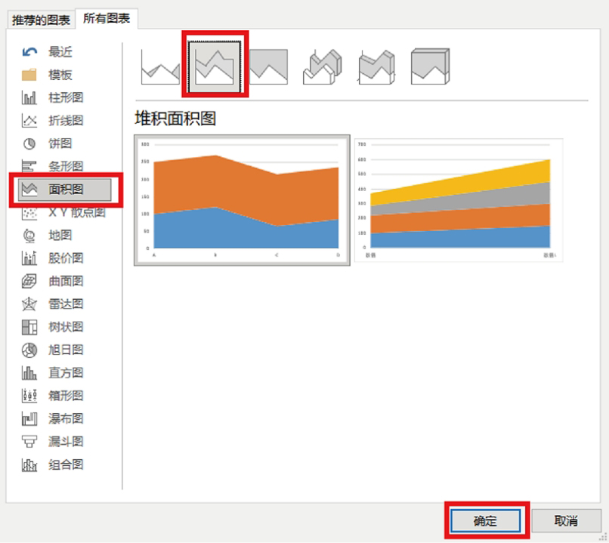
Task: Pick the 100% stacked area subtype
Action: (268, 66)
